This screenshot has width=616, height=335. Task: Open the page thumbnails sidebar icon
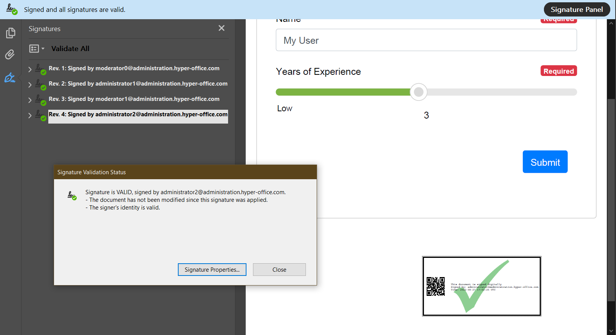click(x=11, y=33)
